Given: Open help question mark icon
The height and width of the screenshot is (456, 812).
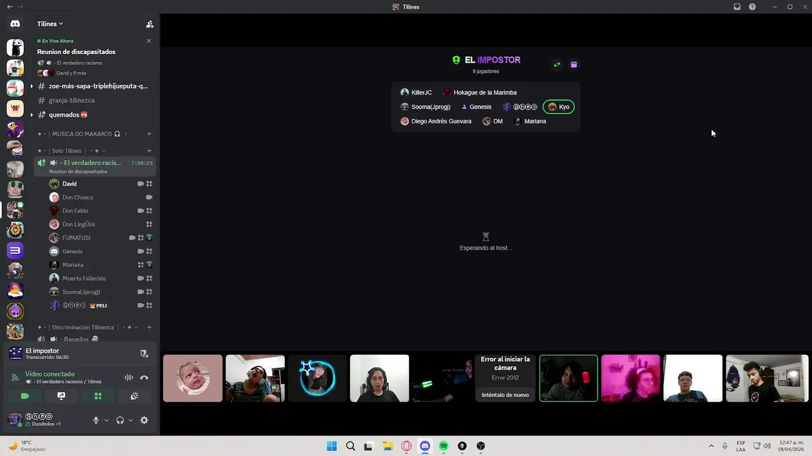Looking at the screenshot, I should (752, 7).
